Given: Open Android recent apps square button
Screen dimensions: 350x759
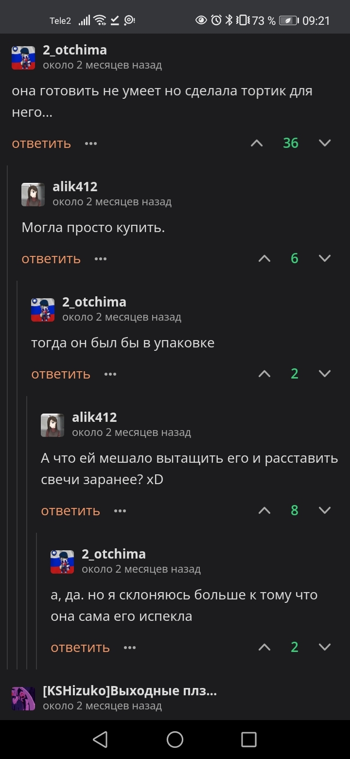Looking at the screenshot, I should [x=249, y=740].
